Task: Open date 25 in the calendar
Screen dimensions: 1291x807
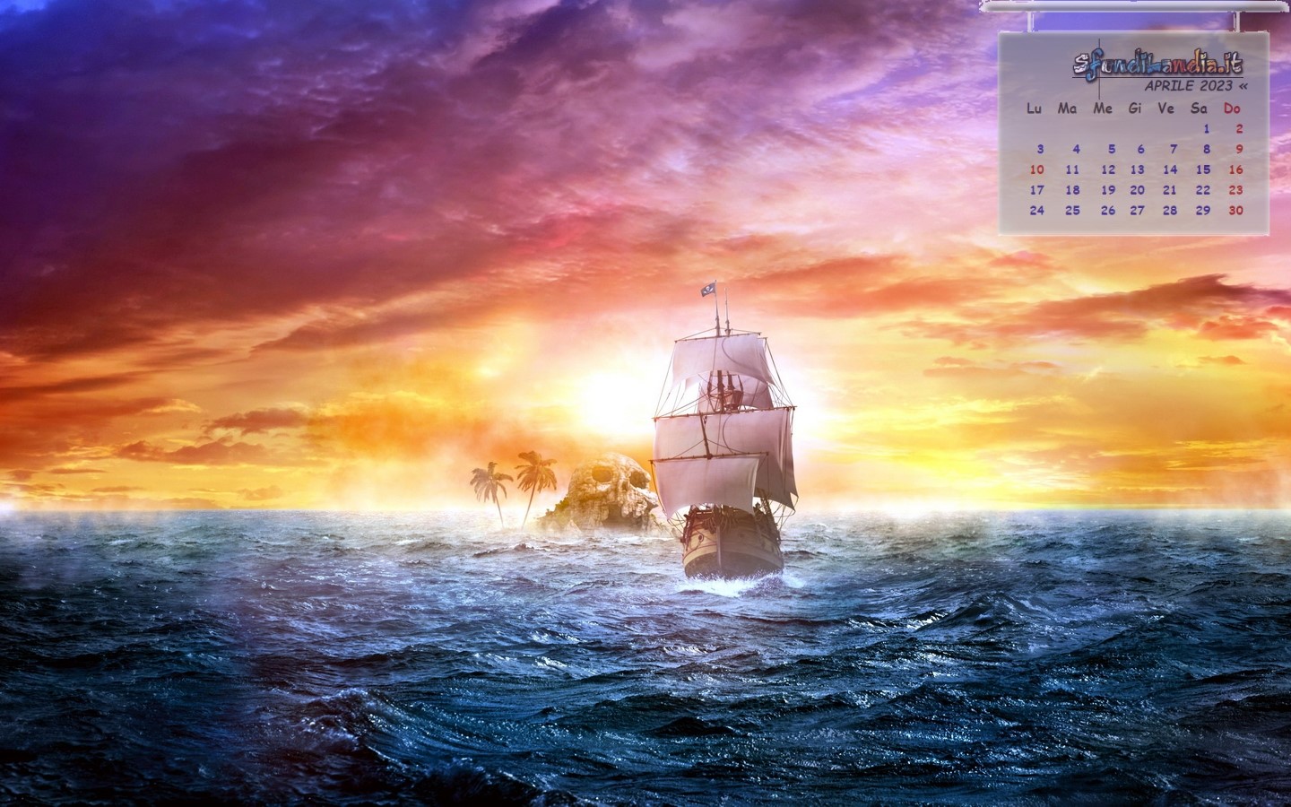Action: click(1072, 210)
